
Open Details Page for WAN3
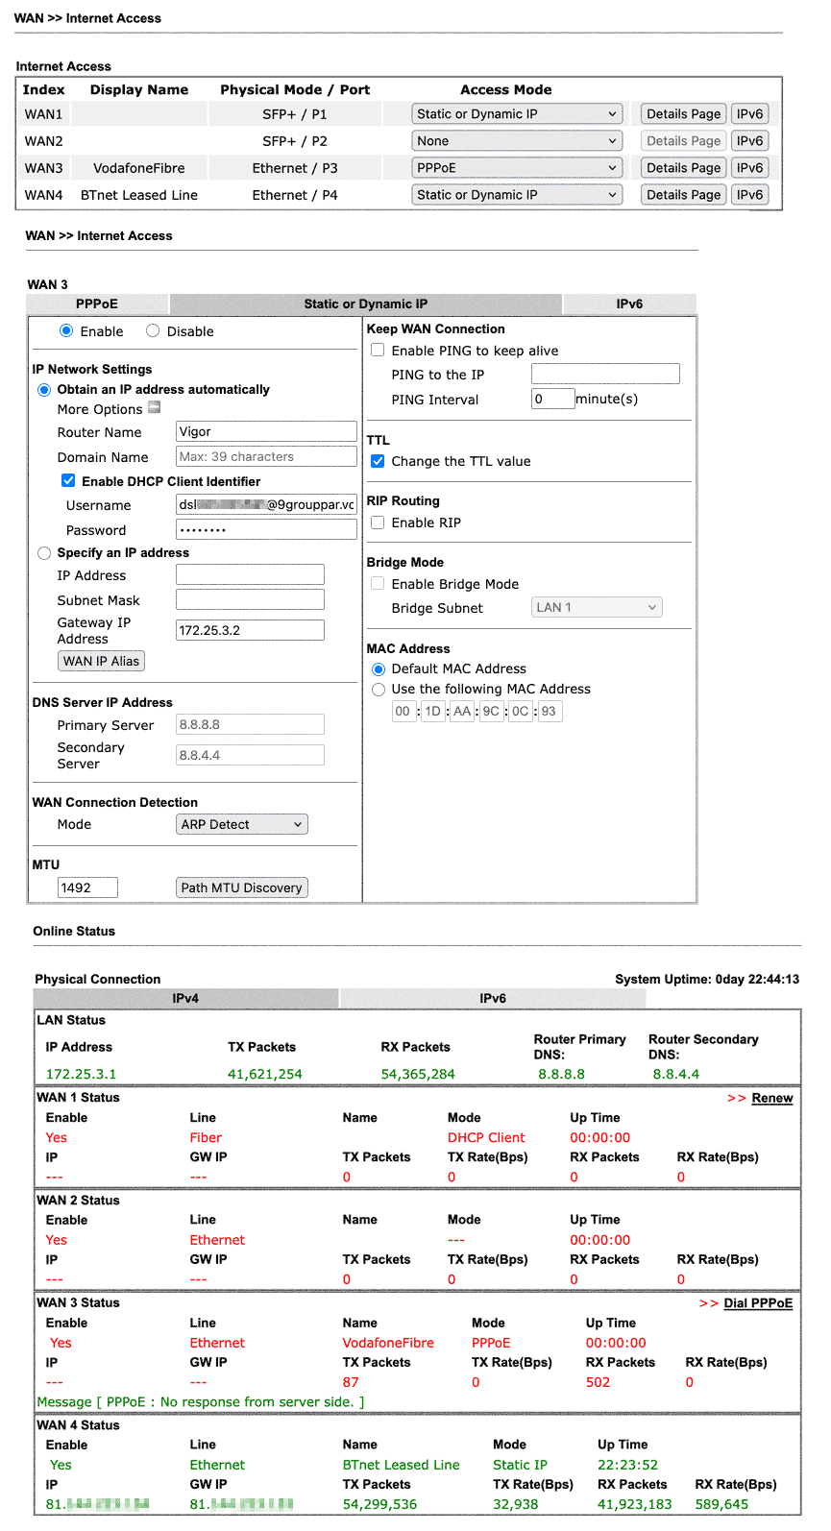pos(683,167)
